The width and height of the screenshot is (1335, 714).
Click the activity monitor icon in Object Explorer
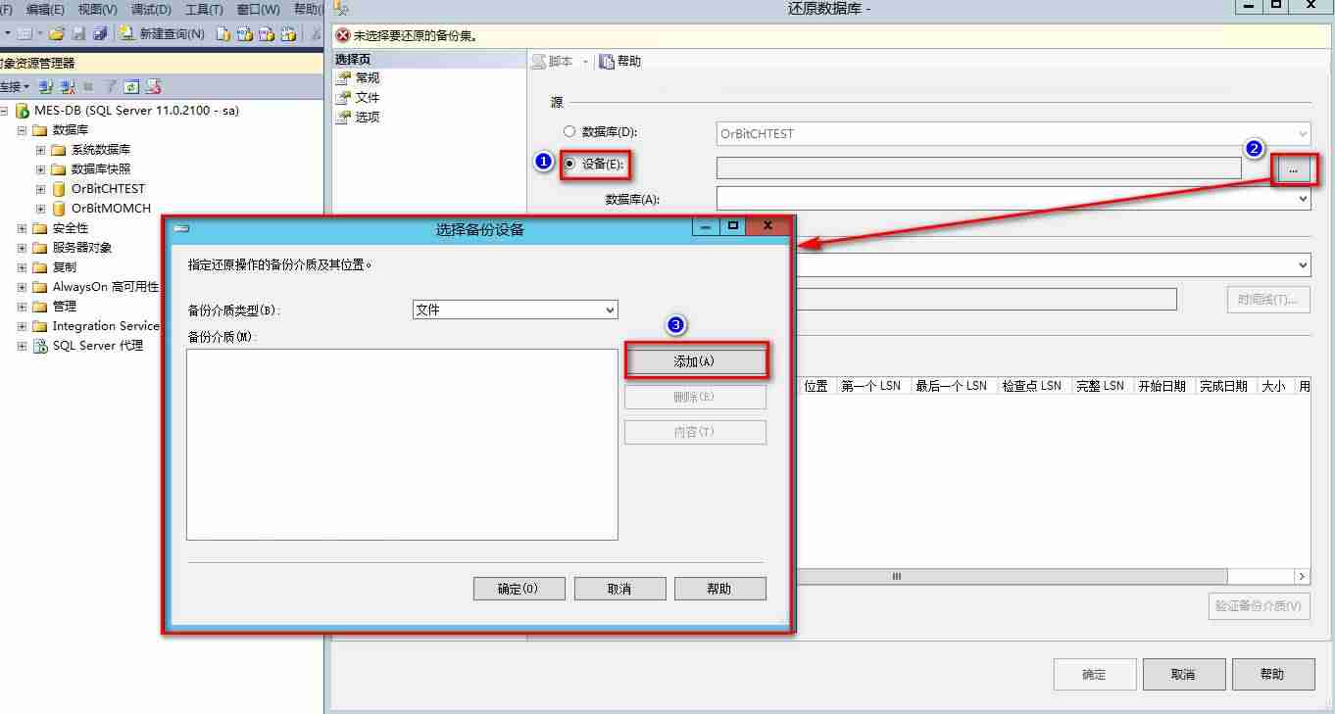click(x=153, y=87)
